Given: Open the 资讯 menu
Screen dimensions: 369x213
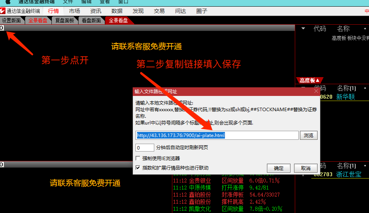Looking at the screenshot, I should (x=96, y=11).
